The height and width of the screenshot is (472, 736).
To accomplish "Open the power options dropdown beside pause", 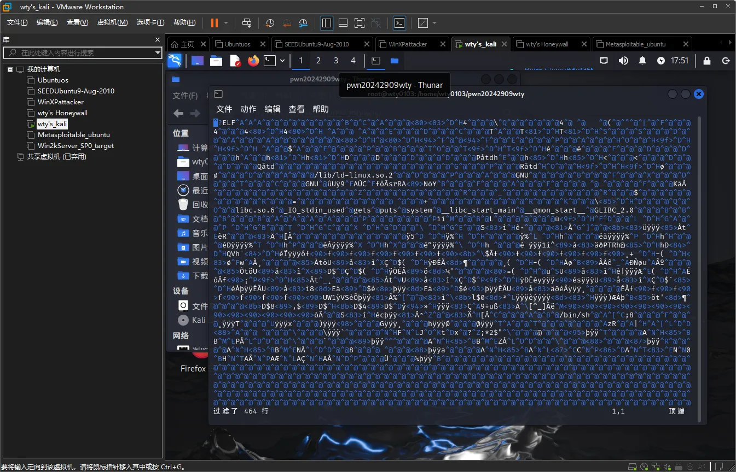I will (226, 23).
